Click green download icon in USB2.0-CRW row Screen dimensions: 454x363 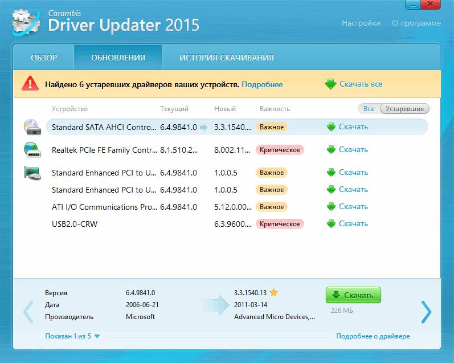(x=331, y=224)
